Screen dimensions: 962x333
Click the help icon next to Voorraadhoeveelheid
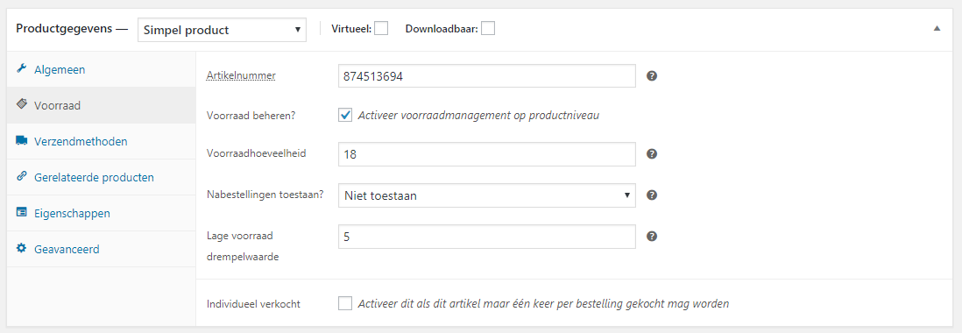(x=652, y=154)
